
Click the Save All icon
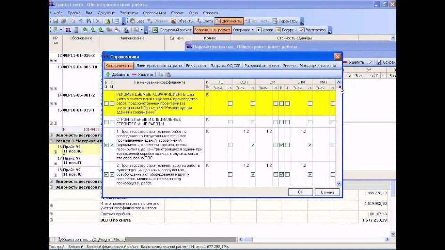(x=63, y=21)
